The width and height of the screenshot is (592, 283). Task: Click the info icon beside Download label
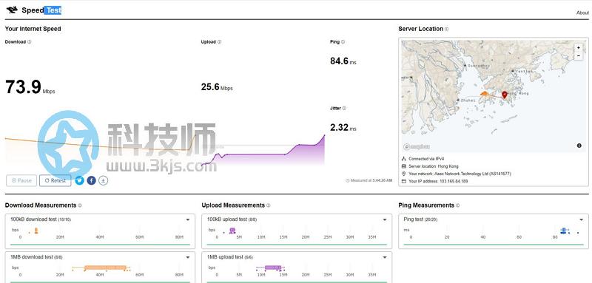click(x=30, y=42)
